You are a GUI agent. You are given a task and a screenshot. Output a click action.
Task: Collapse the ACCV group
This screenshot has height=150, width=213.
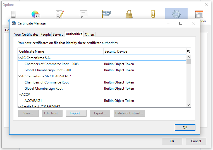pos(20,95)
